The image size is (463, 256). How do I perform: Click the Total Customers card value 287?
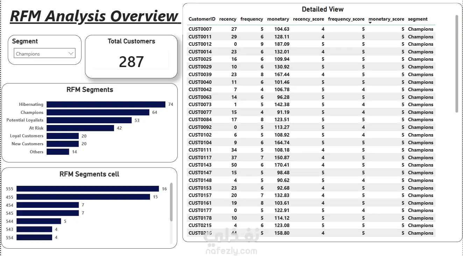pyautogui.click(x=131, y=62)
